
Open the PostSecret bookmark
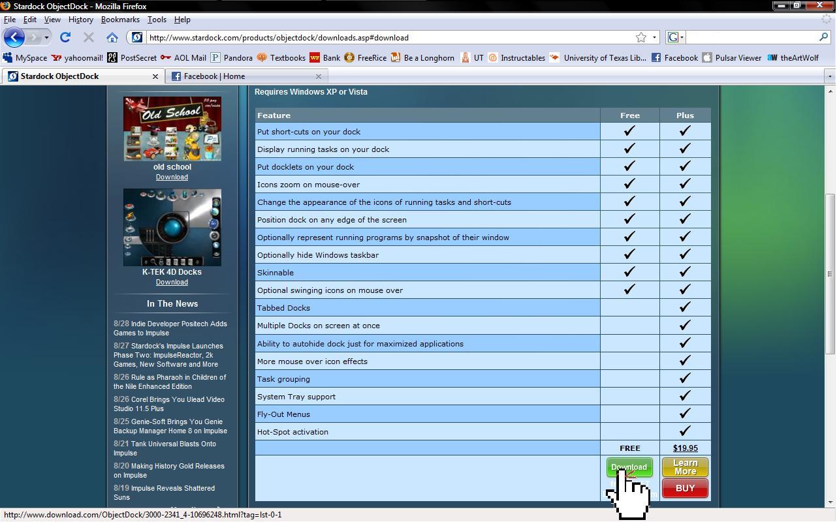(132, 57)
